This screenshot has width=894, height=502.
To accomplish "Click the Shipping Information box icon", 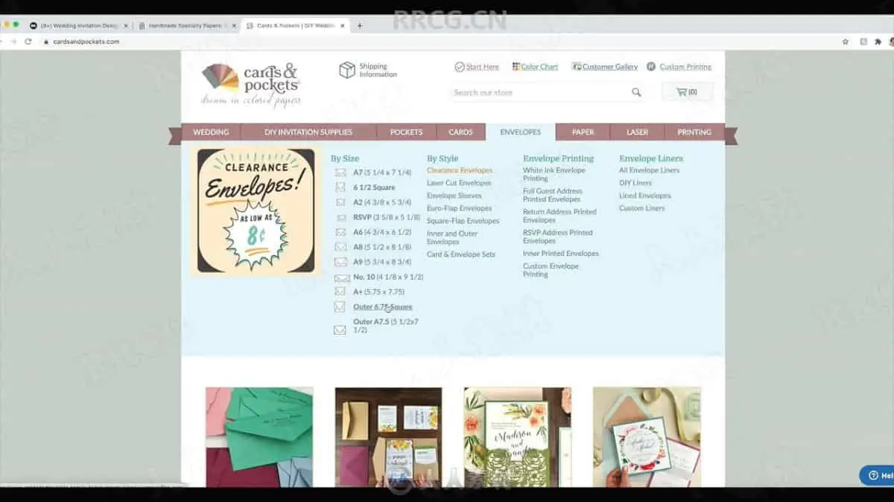I will (347, 70).
